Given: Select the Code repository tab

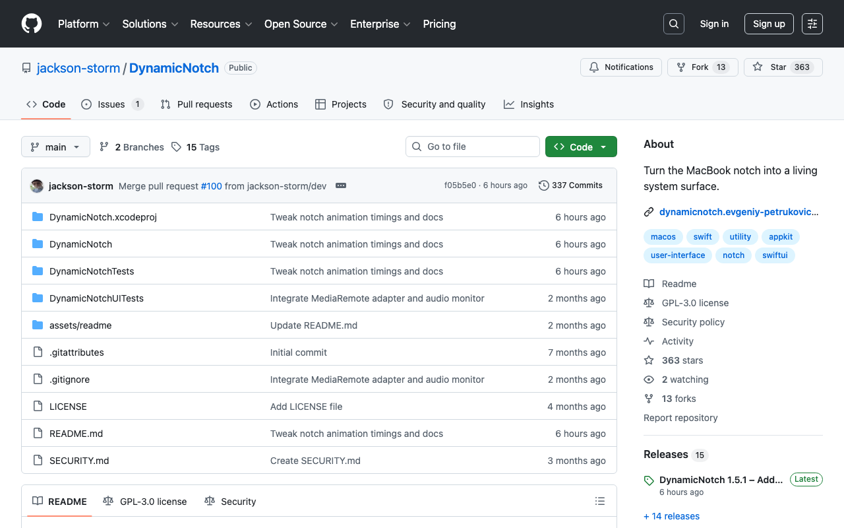Looking at the screenshot, I should (x=46, y=104).
